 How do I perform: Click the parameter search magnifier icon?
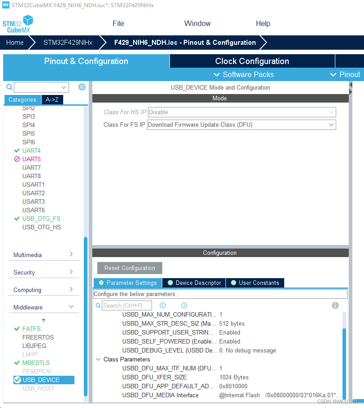[x=98, y=305]
